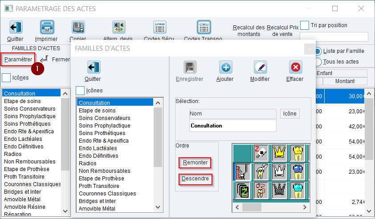This screenshot has width=375, height=219.
Task: Select Radios in the main window list
Action: click(31, 154)
